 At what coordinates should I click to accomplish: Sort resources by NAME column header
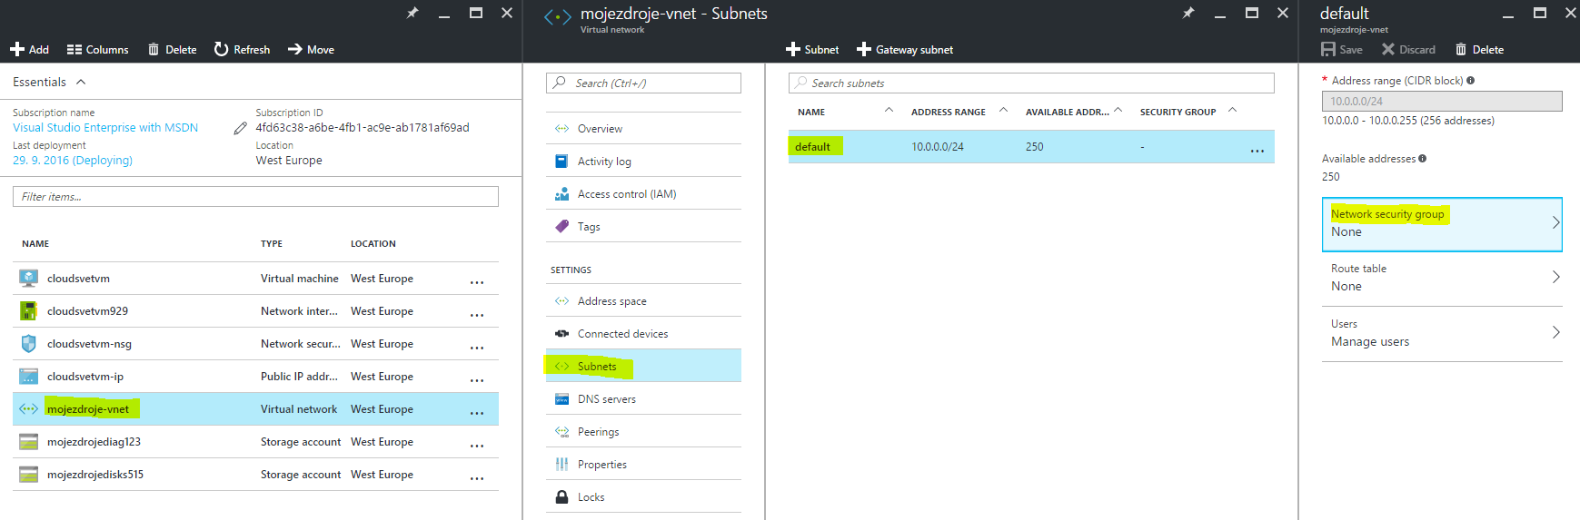pyautogui.click(x=35, y=243)
